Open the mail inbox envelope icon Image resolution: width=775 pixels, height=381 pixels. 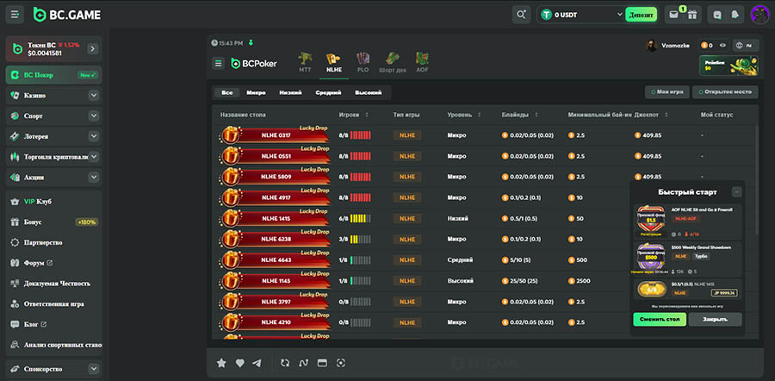(x=673, y=15)
